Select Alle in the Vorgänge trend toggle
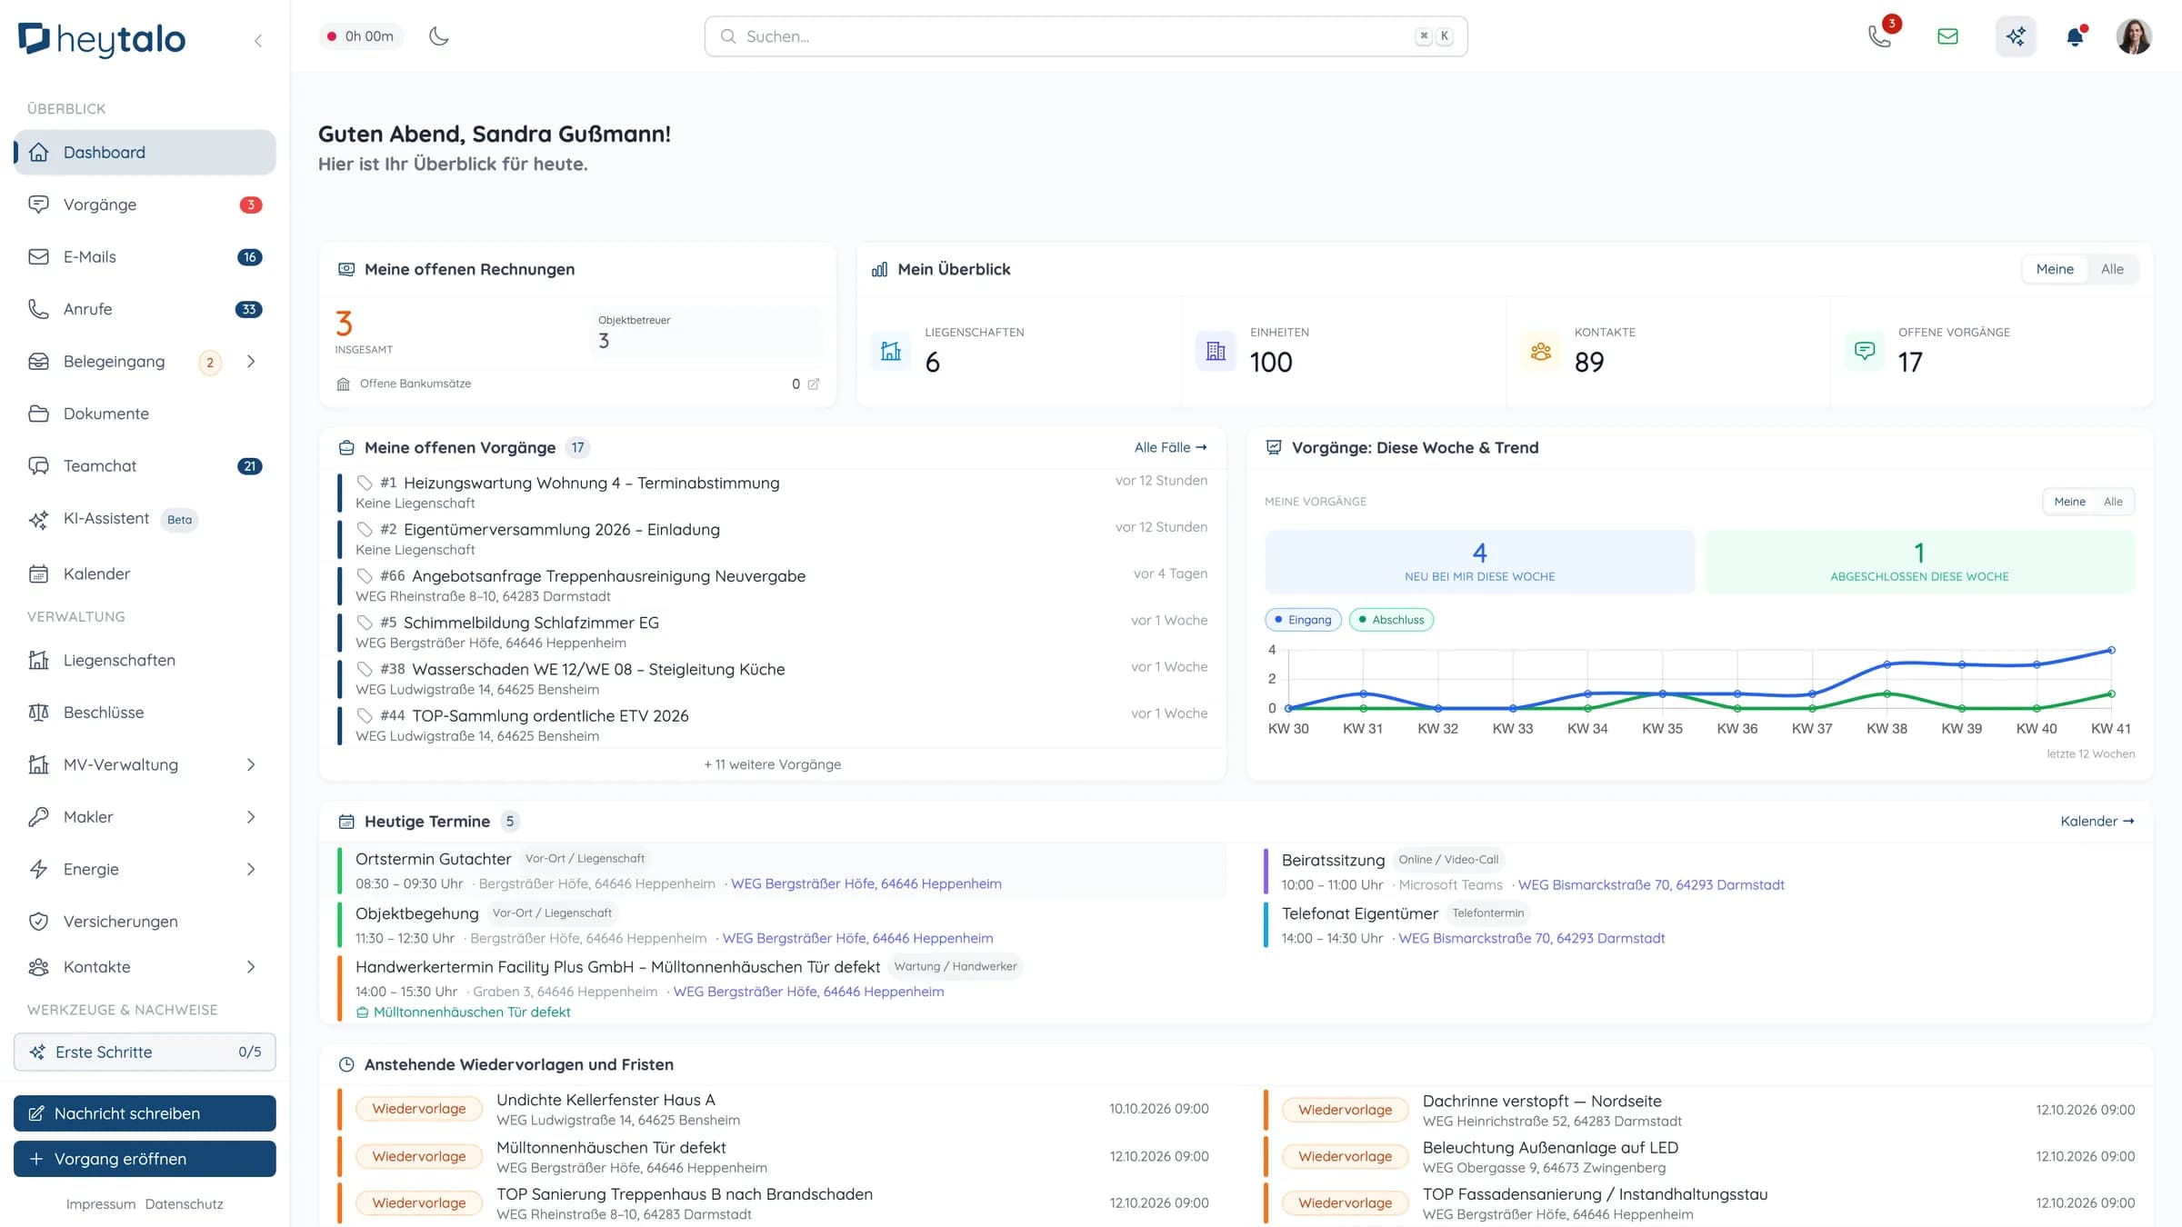Image resolution: width=2182 pixels, height=1227 pixels. pyautogui.click(x=2113, y=502)
